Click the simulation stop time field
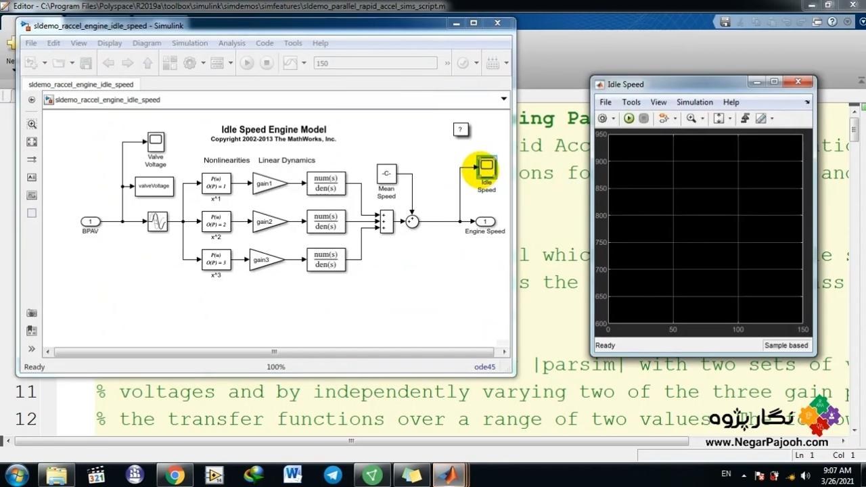This screenshot has width=866, height=487. point(375,63)
